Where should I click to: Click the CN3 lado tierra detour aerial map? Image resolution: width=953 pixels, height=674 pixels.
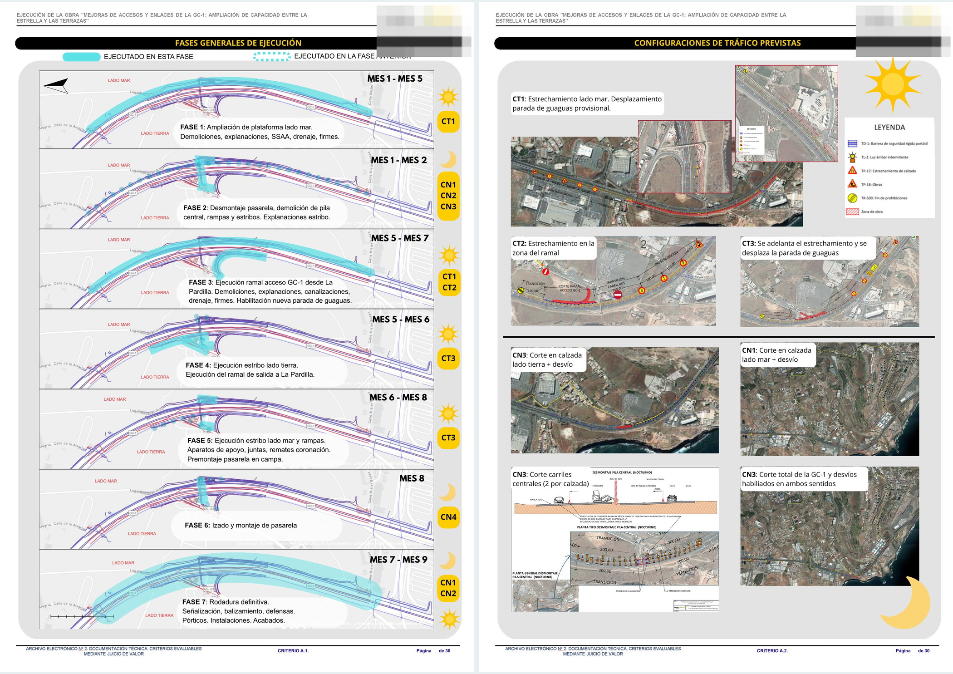point(615,400)
